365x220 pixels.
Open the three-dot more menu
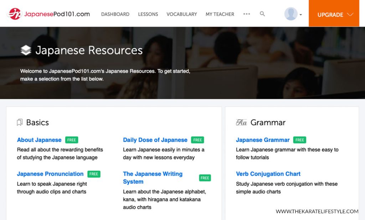tap(247, 14)
